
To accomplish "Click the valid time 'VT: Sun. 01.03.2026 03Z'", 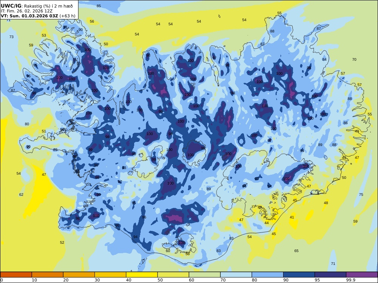I will point(29,16).
